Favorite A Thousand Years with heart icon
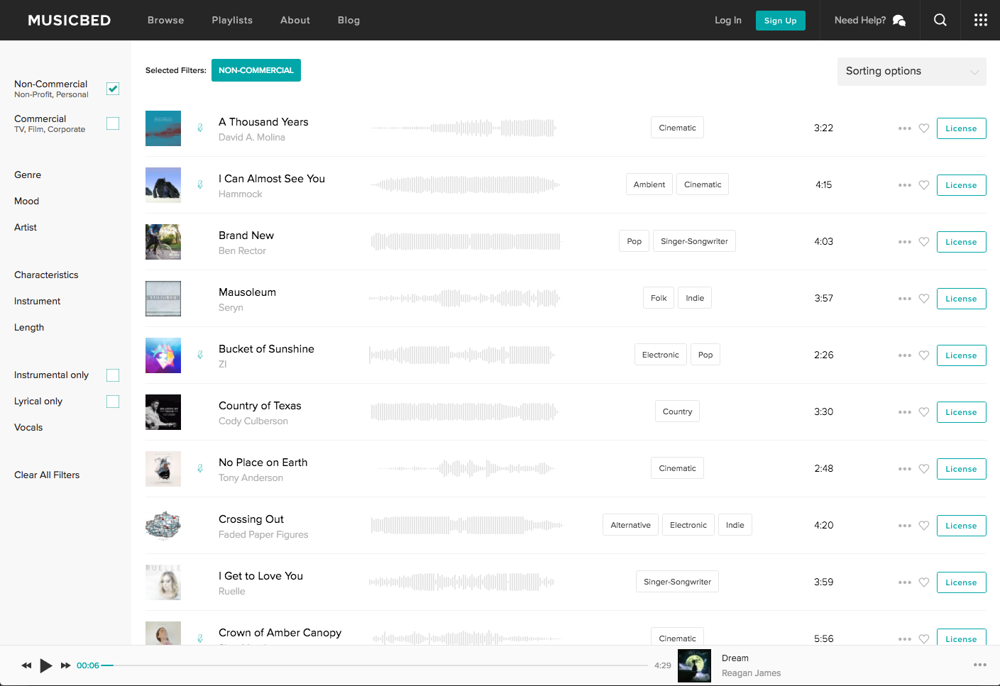 click(924, 128)
